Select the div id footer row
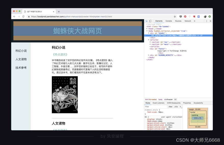The height and width of the screenshot is (145, 224). click(158, 49)
